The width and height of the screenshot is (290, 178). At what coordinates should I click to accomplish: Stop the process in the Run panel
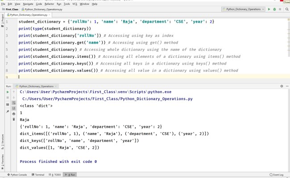(x=8, y=97)
